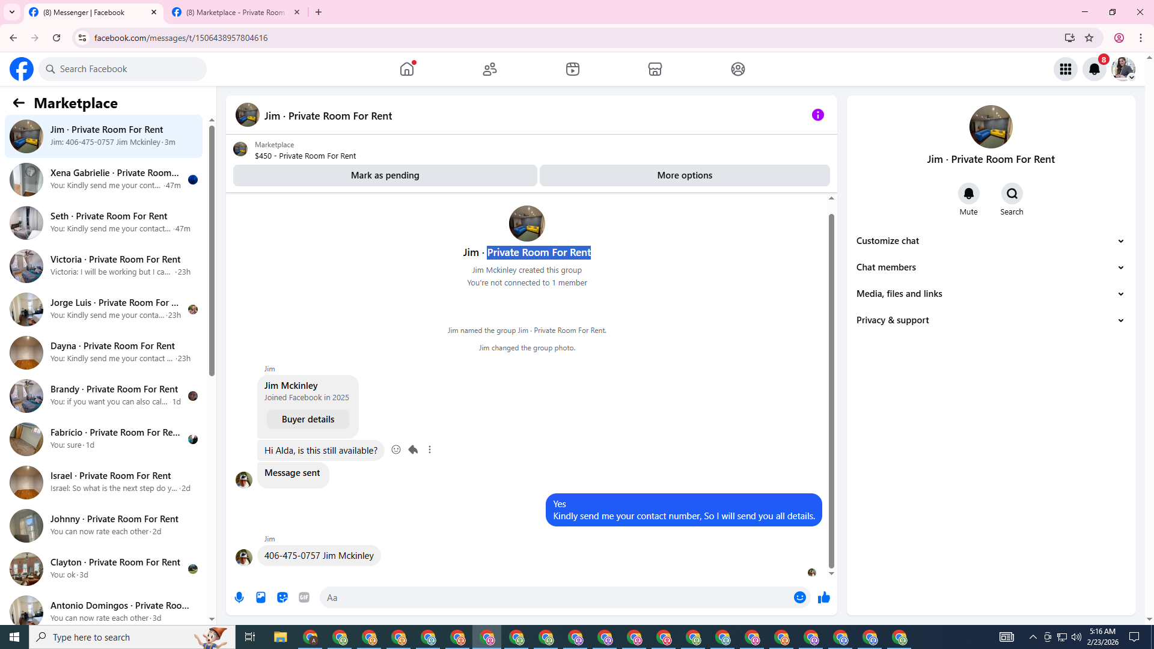Switch to the Marketplace - Private Room tab
Screen dimensions: 1154x649
tap(236, 12)
